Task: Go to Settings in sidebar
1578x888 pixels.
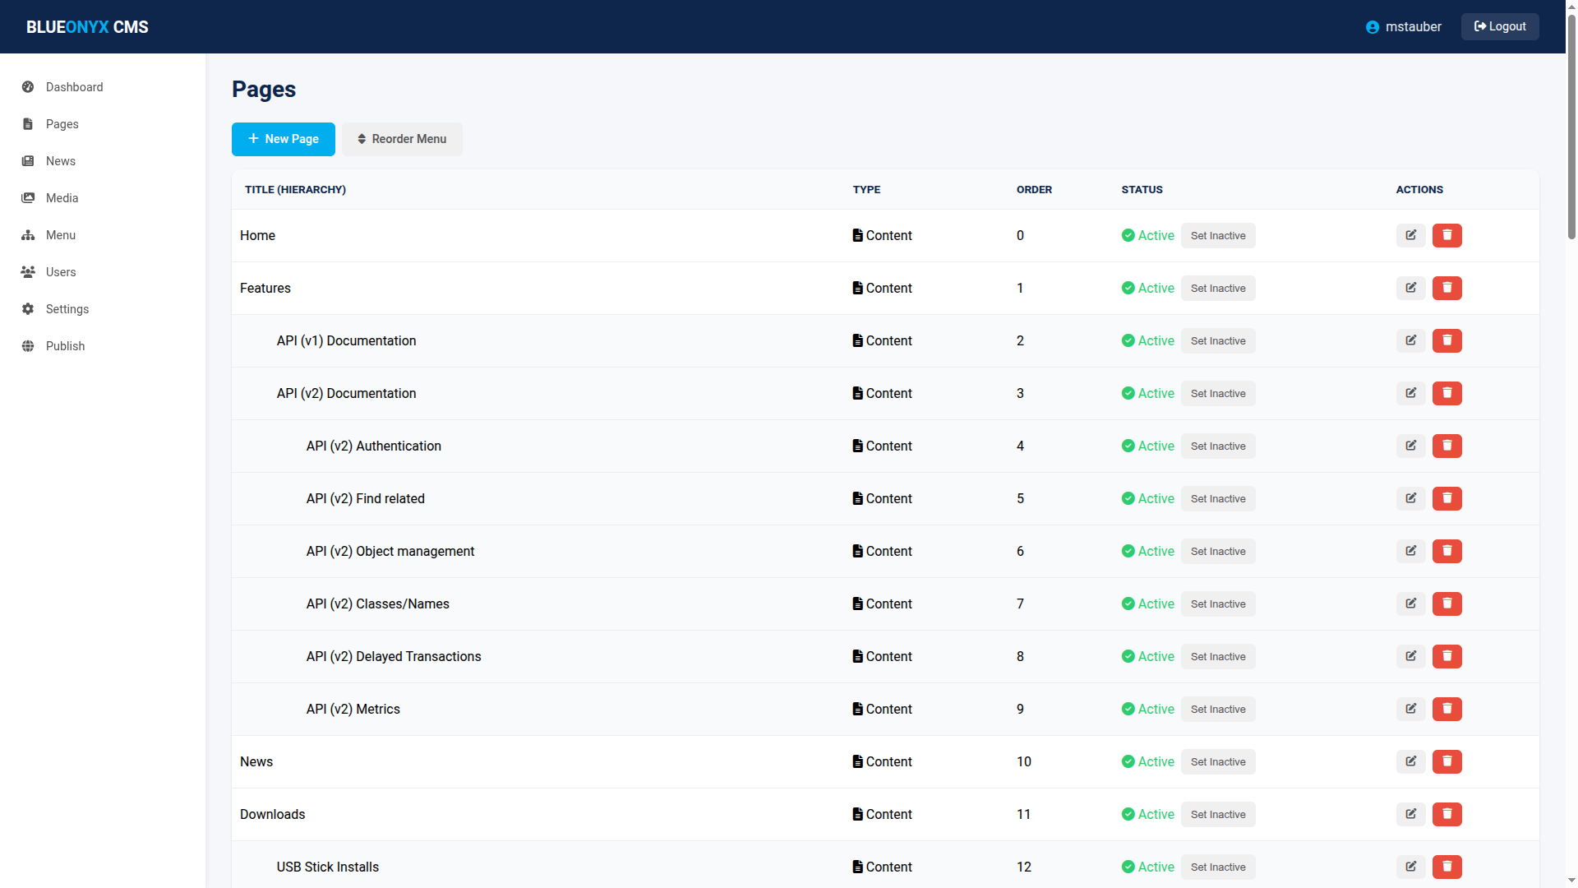Action: [x=67, y=309]
